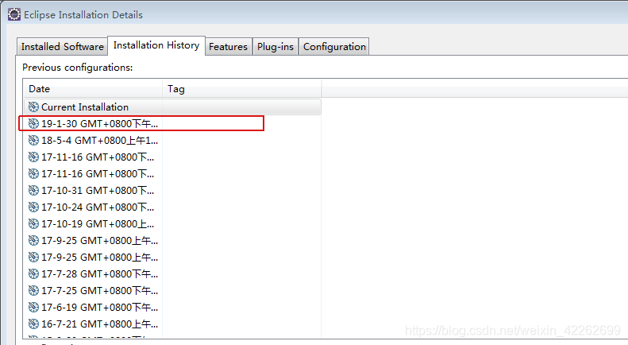
Task: Select the 16-7-21 GMT+0800 row text
Action: (100, 324)
